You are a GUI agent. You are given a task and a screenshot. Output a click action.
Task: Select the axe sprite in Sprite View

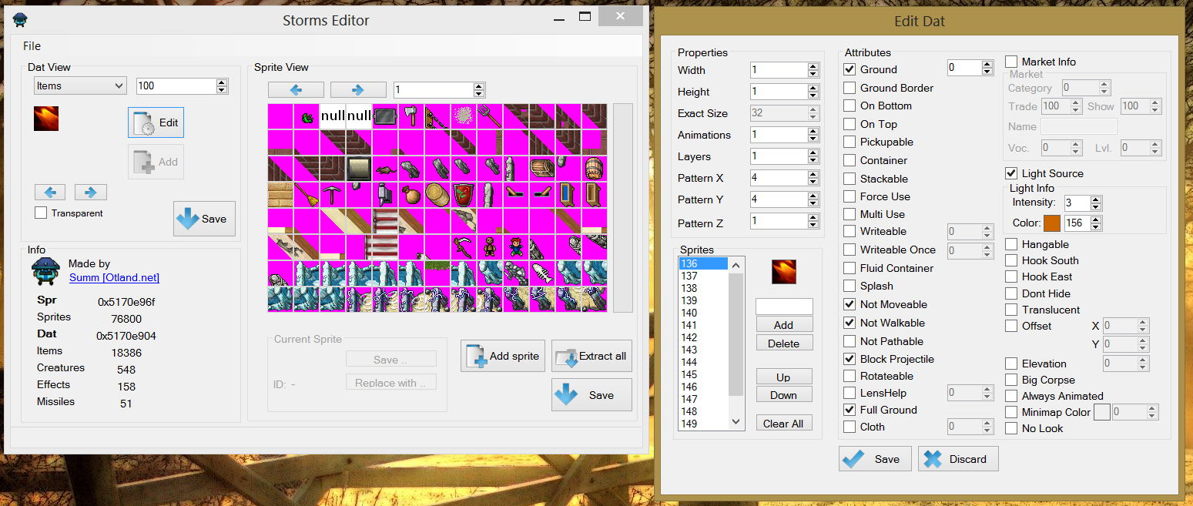[411, 116]
